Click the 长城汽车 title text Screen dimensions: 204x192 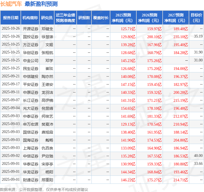[11, 4]
